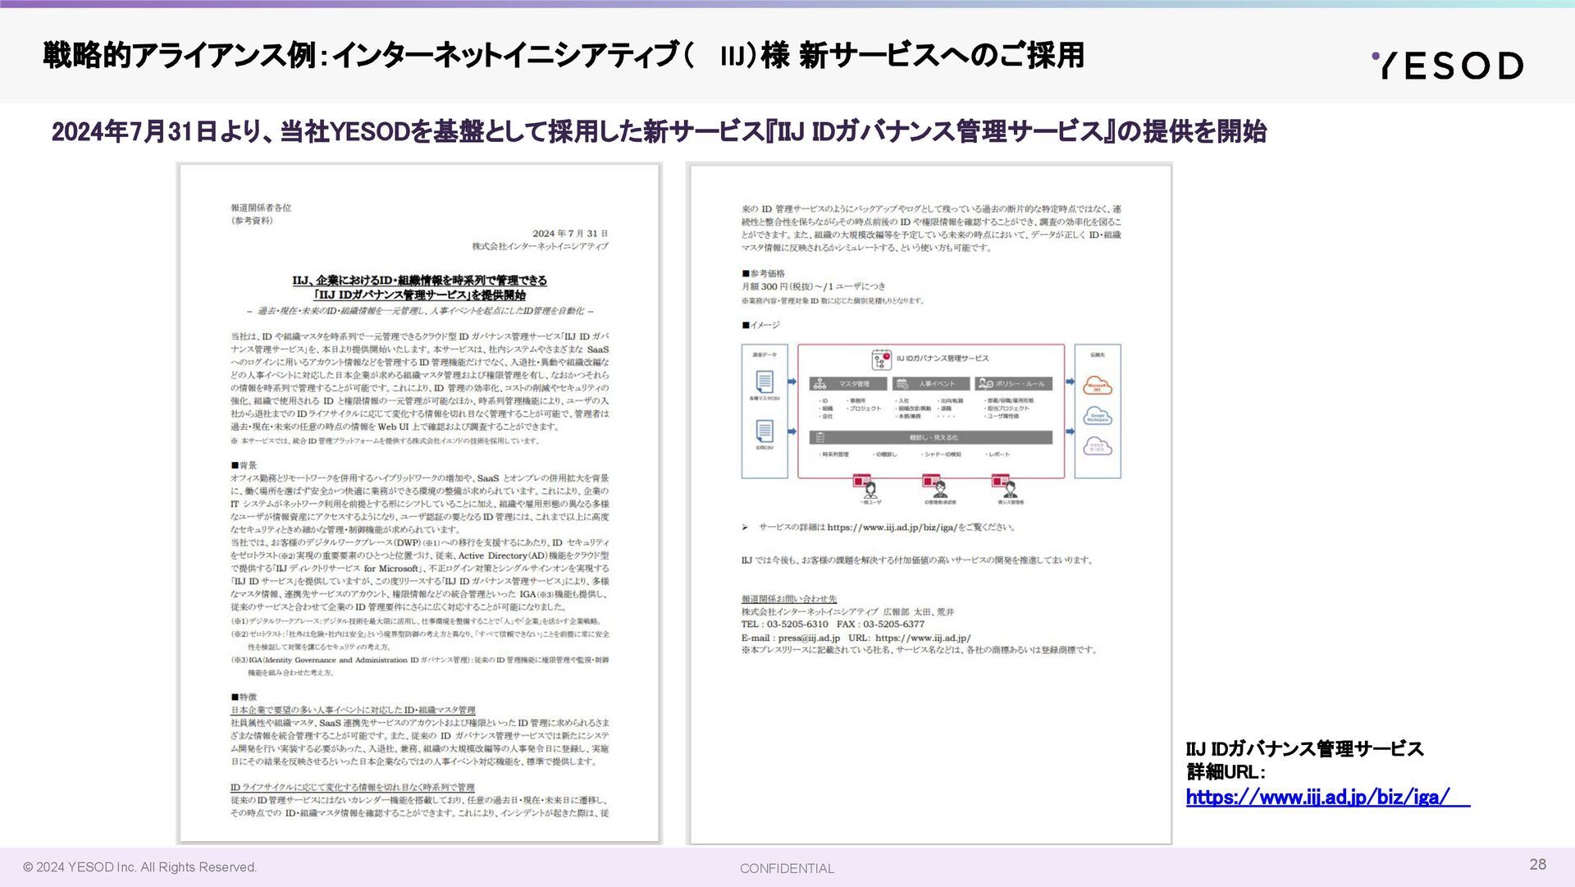Screen dimensions: 1575x887
Task: Click the 棚卸し・見える化 gray bar
Action: (931, 437)
